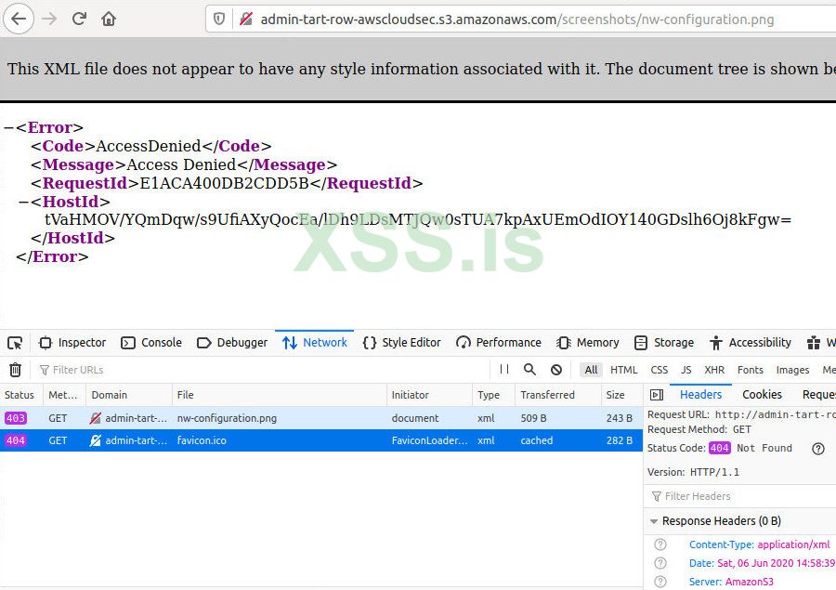Open status code help question icon
Viewport: 836px width, 590px height.
click(x=817, y=449)
